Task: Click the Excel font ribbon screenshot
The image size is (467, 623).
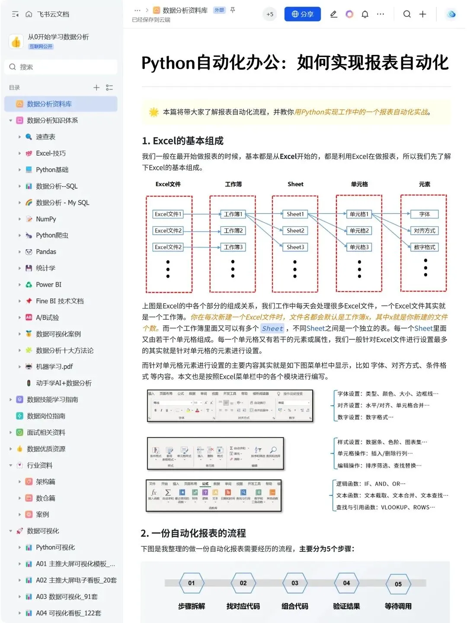Action: 230,405
